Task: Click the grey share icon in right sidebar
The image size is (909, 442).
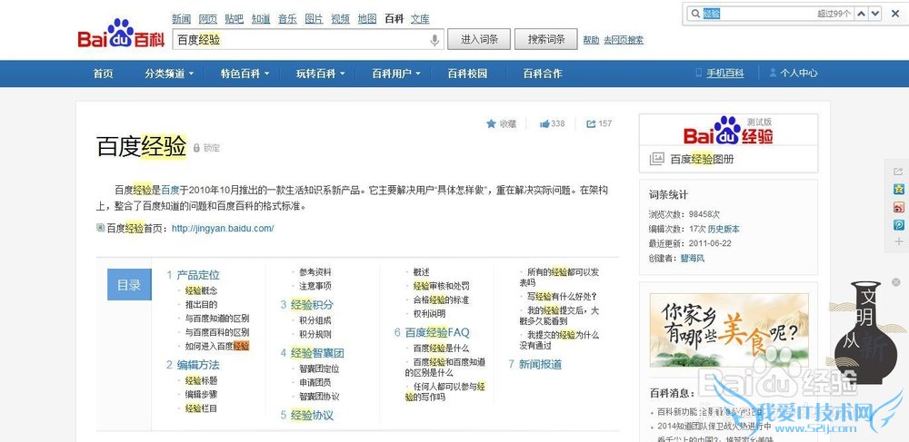Action: (899, 172)
